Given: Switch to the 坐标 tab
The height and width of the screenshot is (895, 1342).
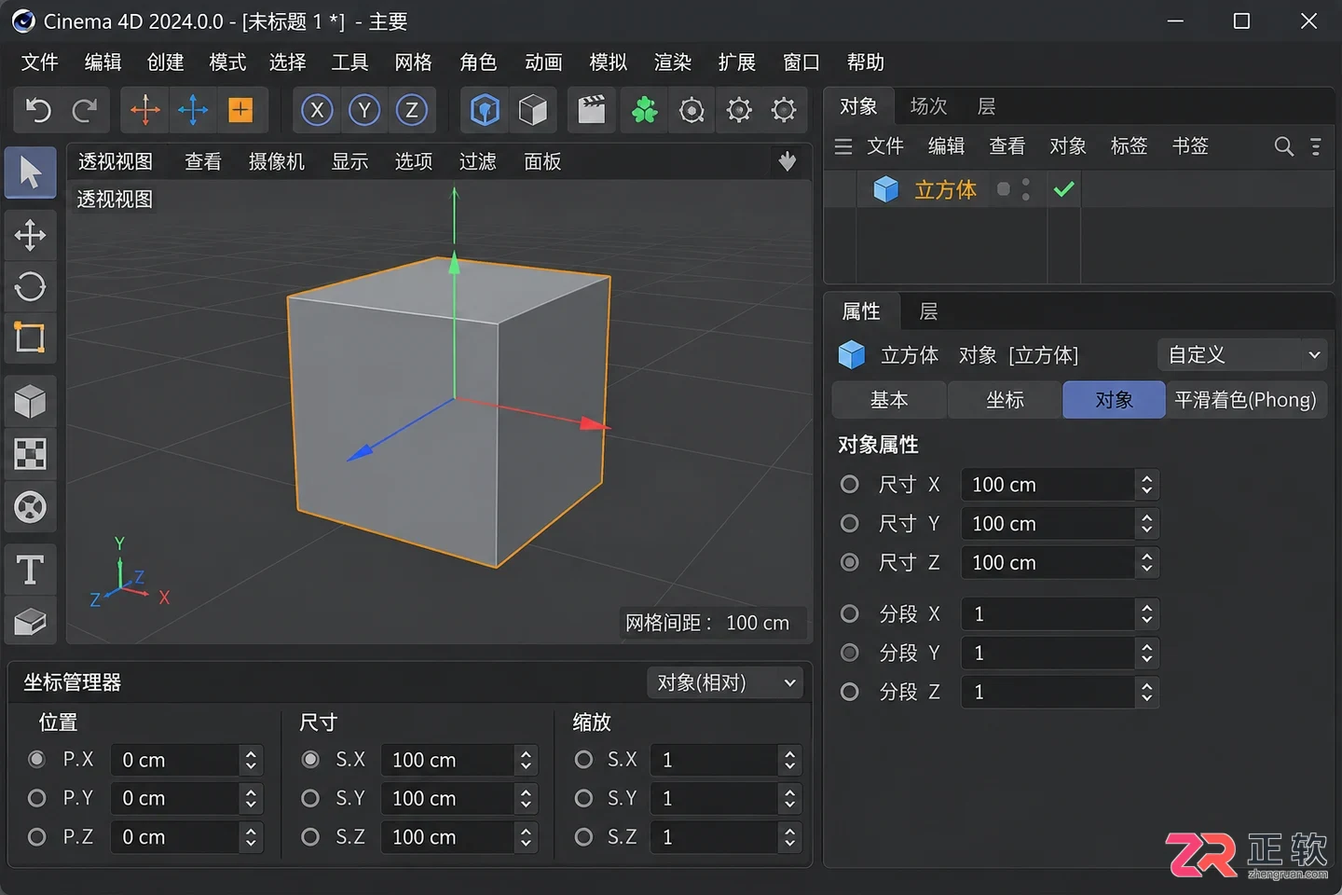Looking at the screenshot, I should 1005,400.
